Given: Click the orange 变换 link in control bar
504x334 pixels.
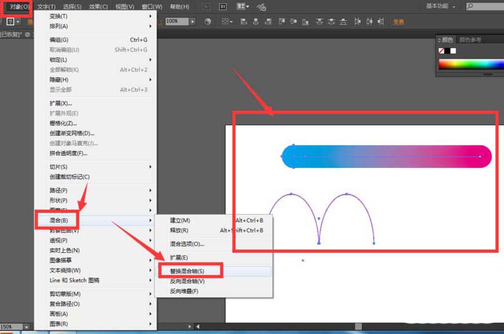Looking at the screenshot, I should (398, 22).
